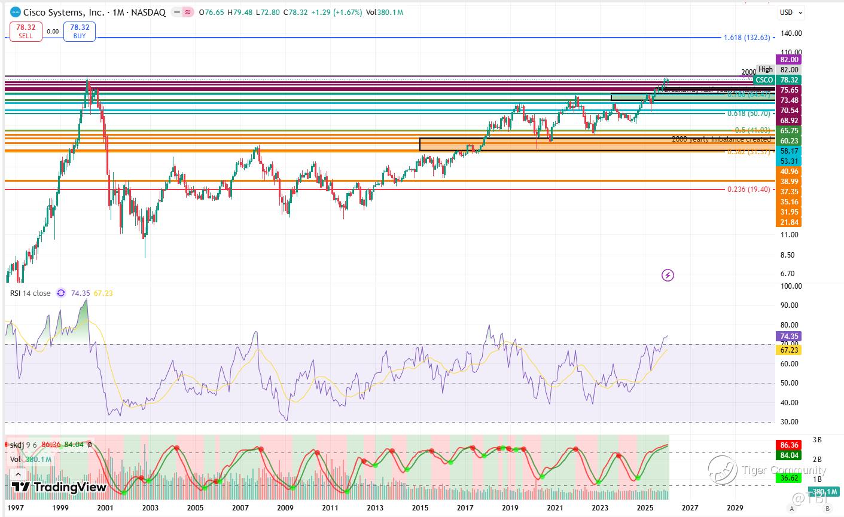The width and height of the screenshot is (844, 517).
Task: Click the Cisco logo icon beside the symbol name
Action: click(x=15, y=12)
